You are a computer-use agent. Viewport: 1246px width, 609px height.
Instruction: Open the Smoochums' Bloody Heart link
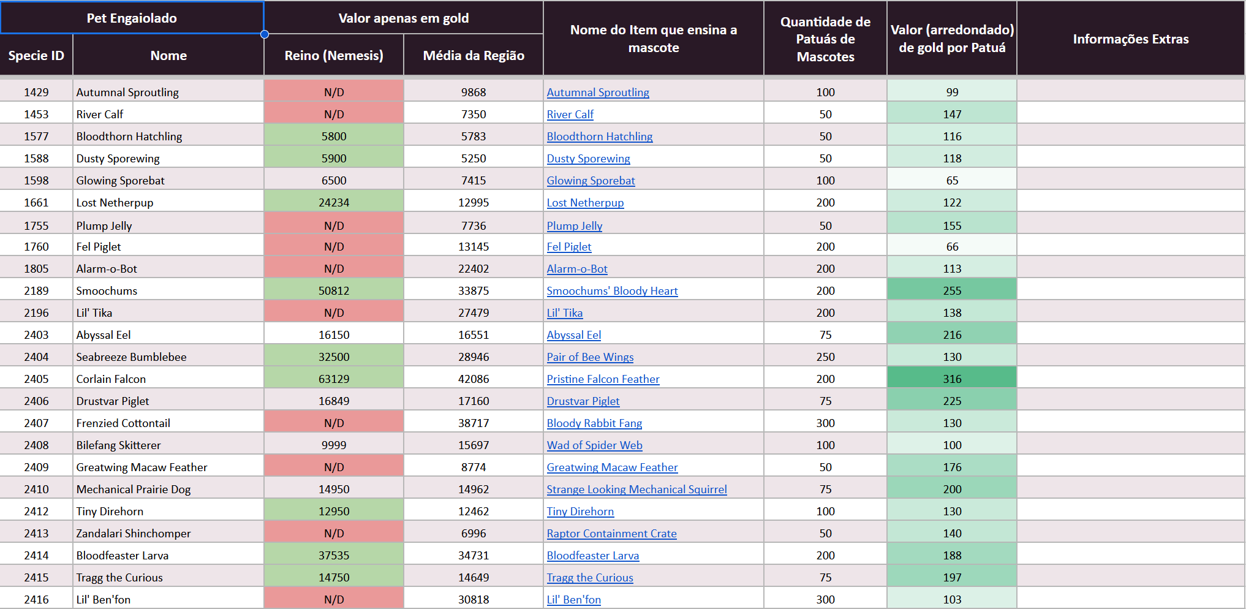[613, 290]
